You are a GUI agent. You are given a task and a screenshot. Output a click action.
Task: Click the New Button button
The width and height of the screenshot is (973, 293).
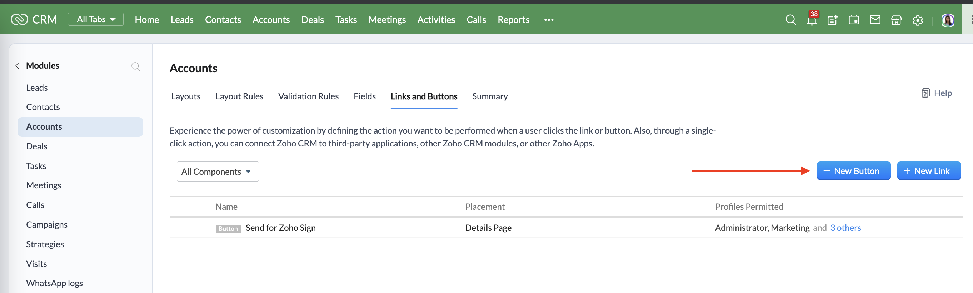(853, 171)
